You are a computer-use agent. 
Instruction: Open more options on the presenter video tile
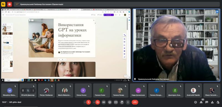tap(181, 45)
